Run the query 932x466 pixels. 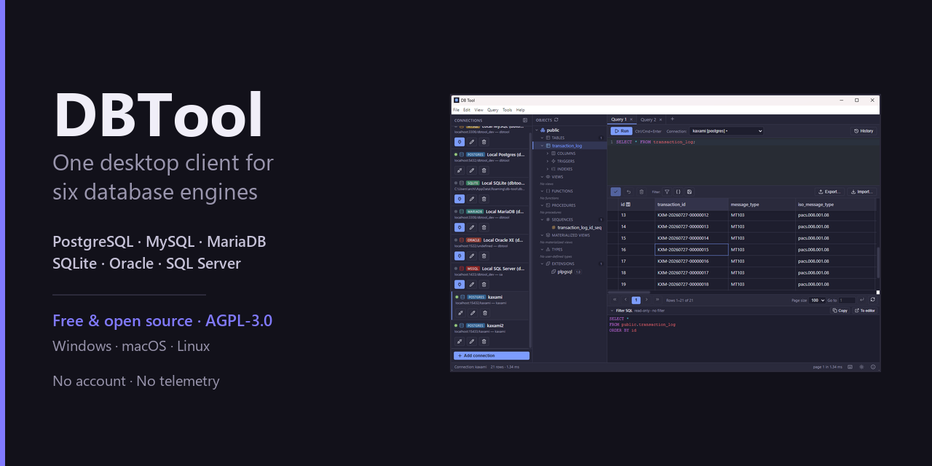pos(621,131)
